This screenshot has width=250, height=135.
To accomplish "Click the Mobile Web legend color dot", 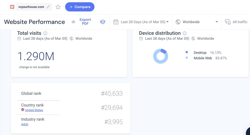I will pos(187,58).
